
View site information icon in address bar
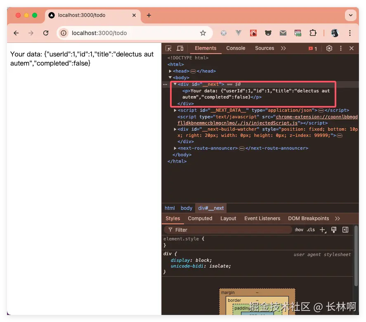pos(64,33)
